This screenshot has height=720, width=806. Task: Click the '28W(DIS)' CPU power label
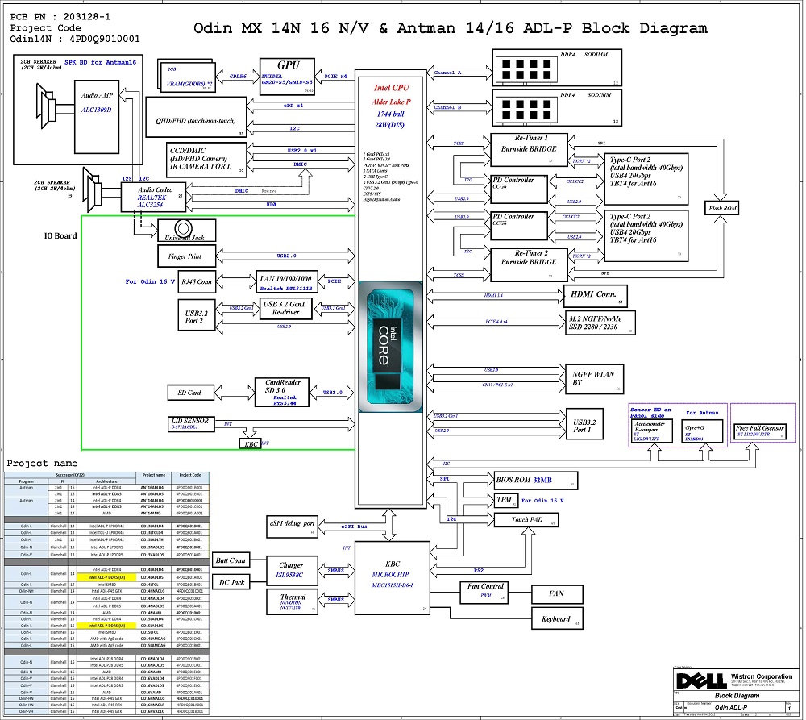tap(389, 125)
